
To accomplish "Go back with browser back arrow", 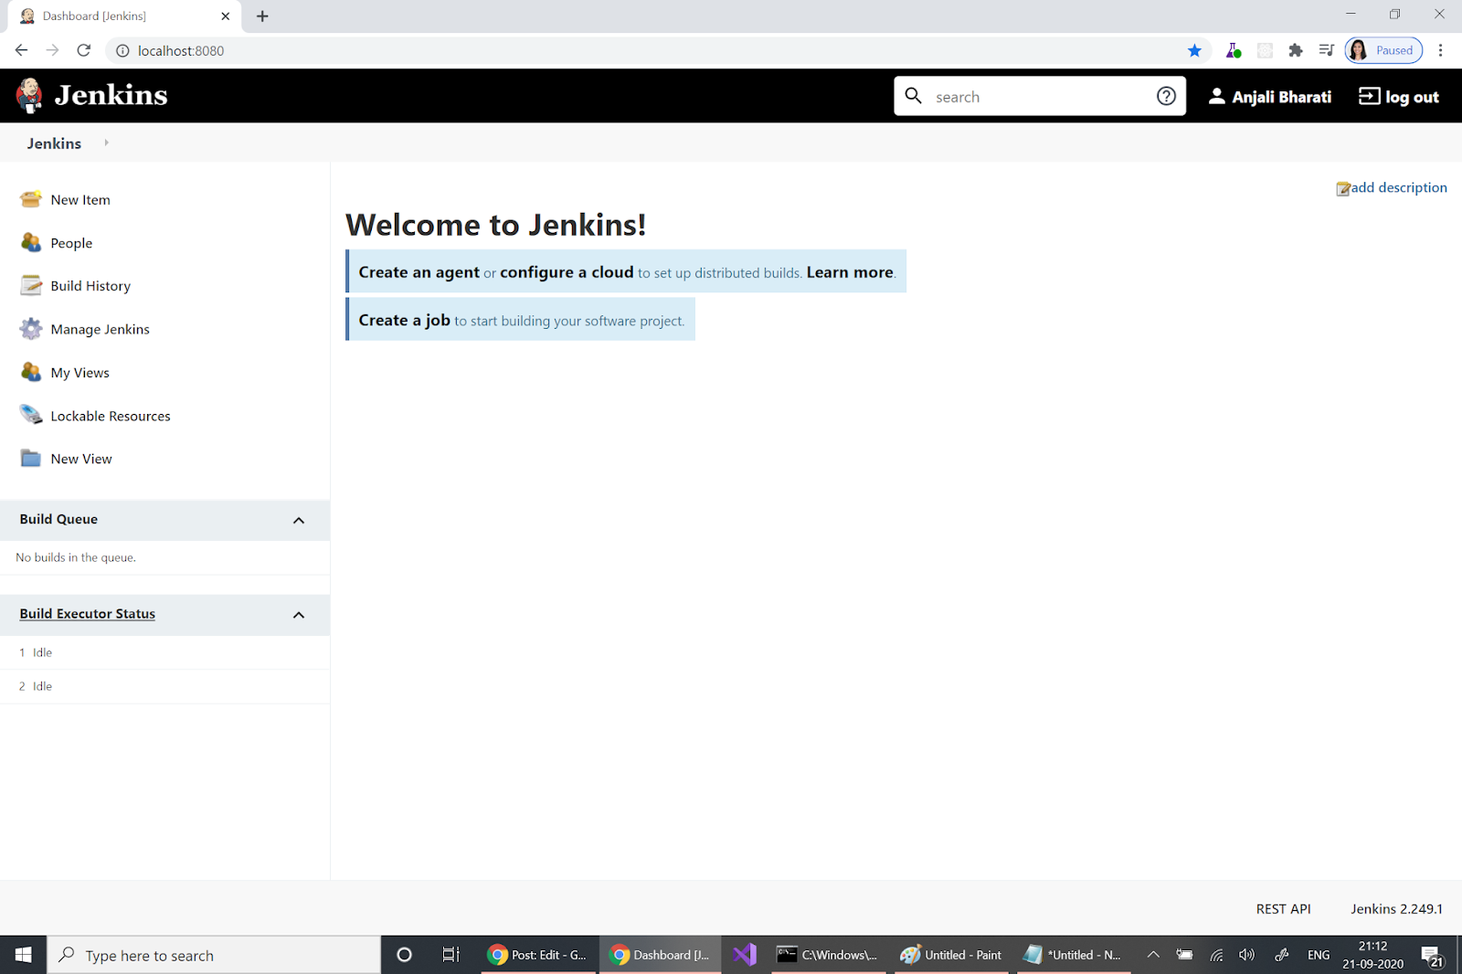I will (21, 50).
